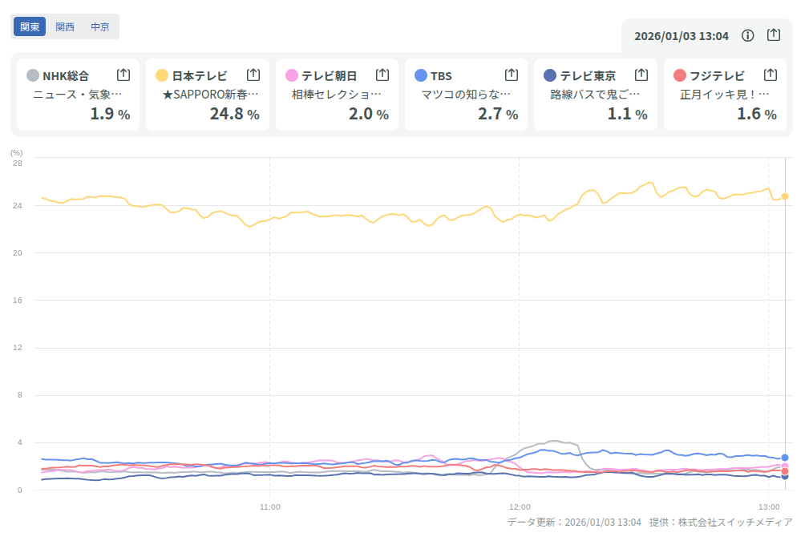Share the フジテレビ channel rating
The width and height of the screenshot is (809, 545).
point(771,75)
